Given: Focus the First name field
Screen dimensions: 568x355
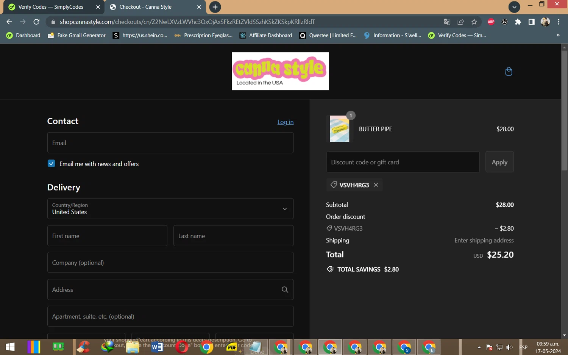Looking at the screenshot, I should [107, 236].
